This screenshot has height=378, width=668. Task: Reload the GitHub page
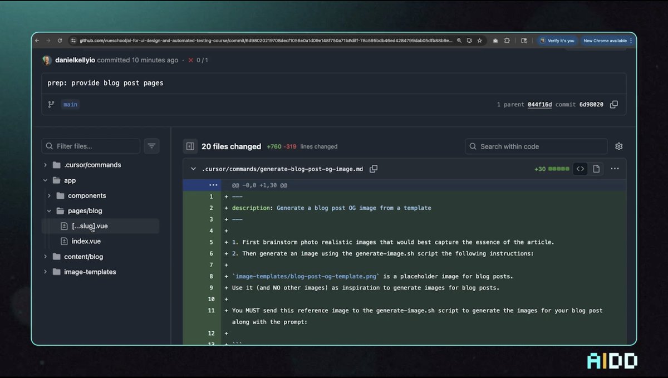point(60,41)
